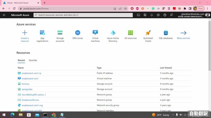Open the Chrome extensions puzzle icon
The image size is (211, 118).
coord(185,9)
